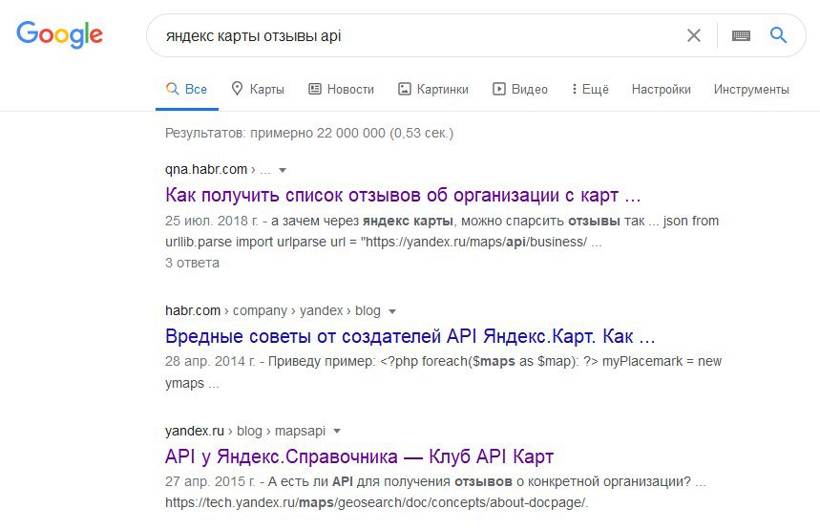Switch to the Карты tab

[258, 90]
